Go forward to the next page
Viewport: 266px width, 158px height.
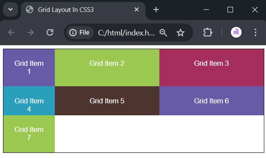(x=30, y=32)
